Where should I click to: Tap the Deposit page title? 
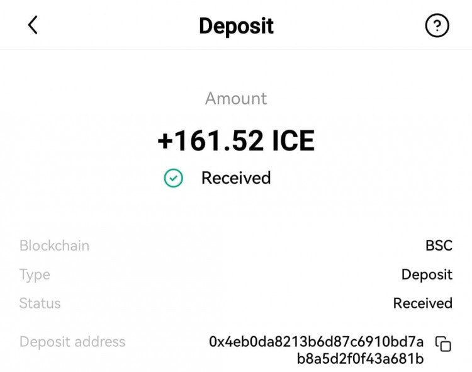[x=236, y=26]
